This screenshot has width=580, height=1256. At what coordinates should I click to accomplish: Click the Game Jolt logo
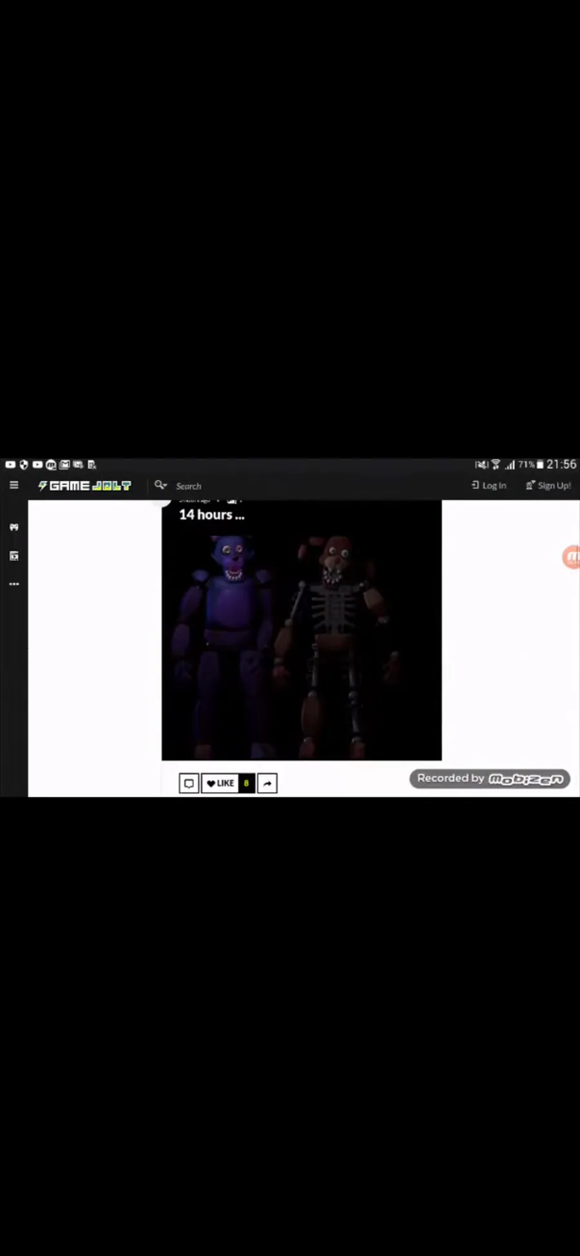84,486
